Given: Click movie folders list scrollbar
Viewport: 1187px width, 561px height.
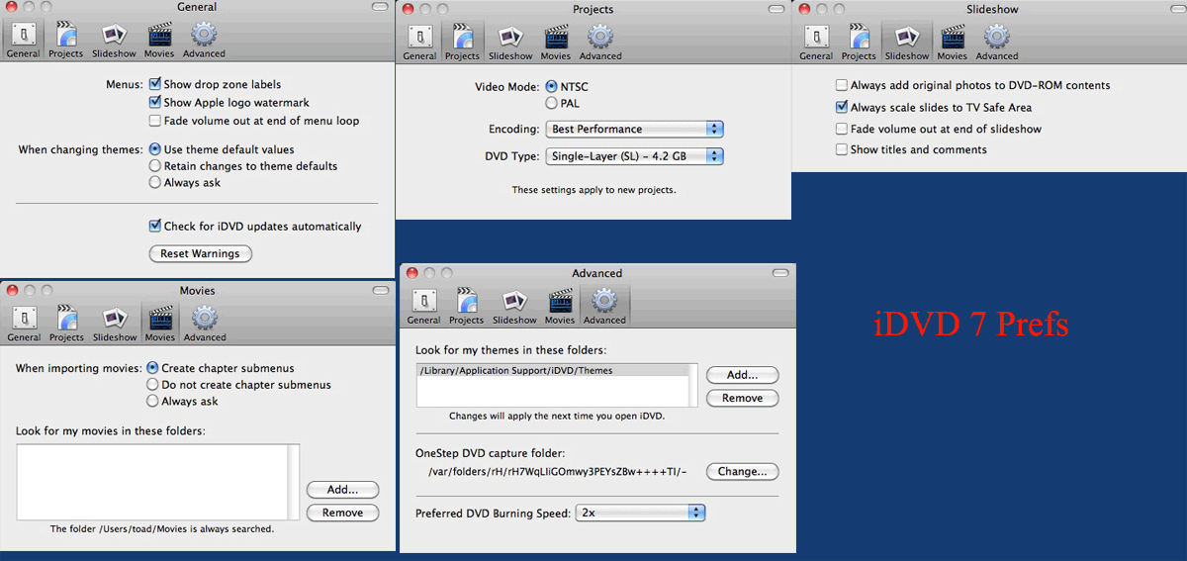Looking at the screenshot, I should (x=293, y=482).
